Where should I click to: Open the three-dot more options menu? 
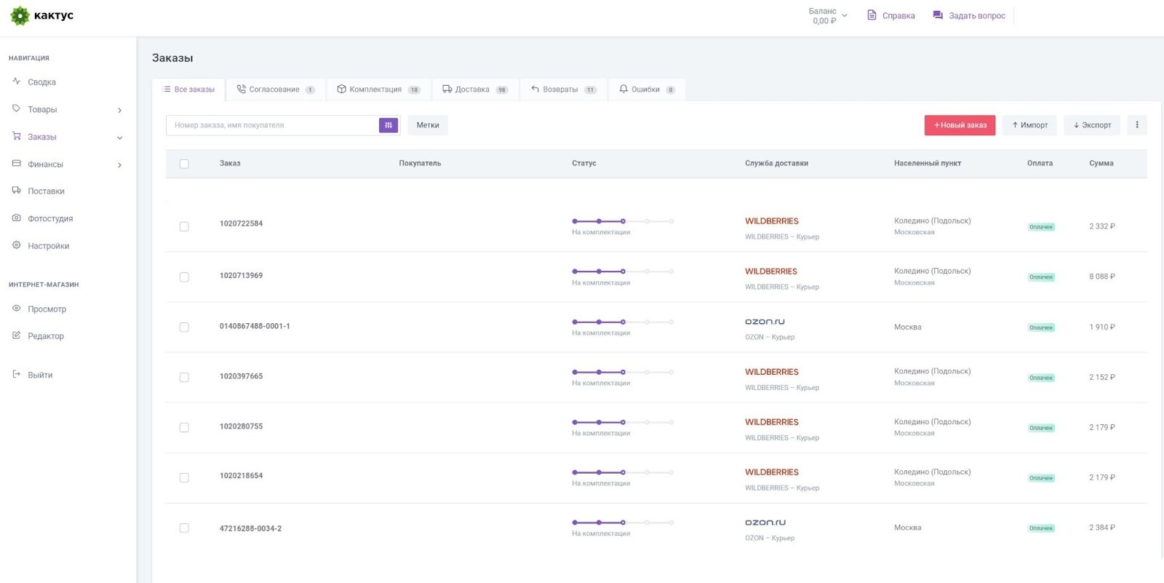[1137, 125]
